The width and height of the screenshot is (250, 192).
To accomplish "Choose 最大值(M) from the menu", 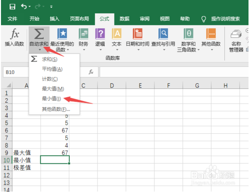I will point(54,89).
